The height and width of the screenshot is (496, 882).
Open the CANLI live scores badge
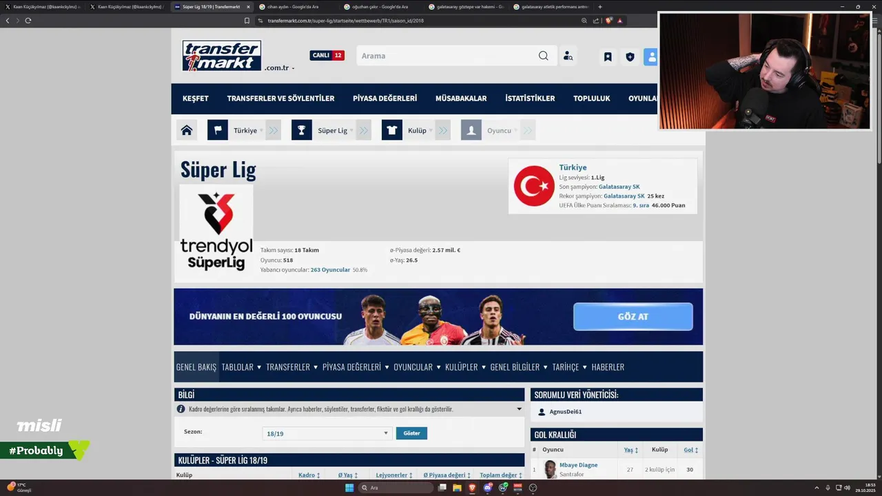(x=327, y=56)
